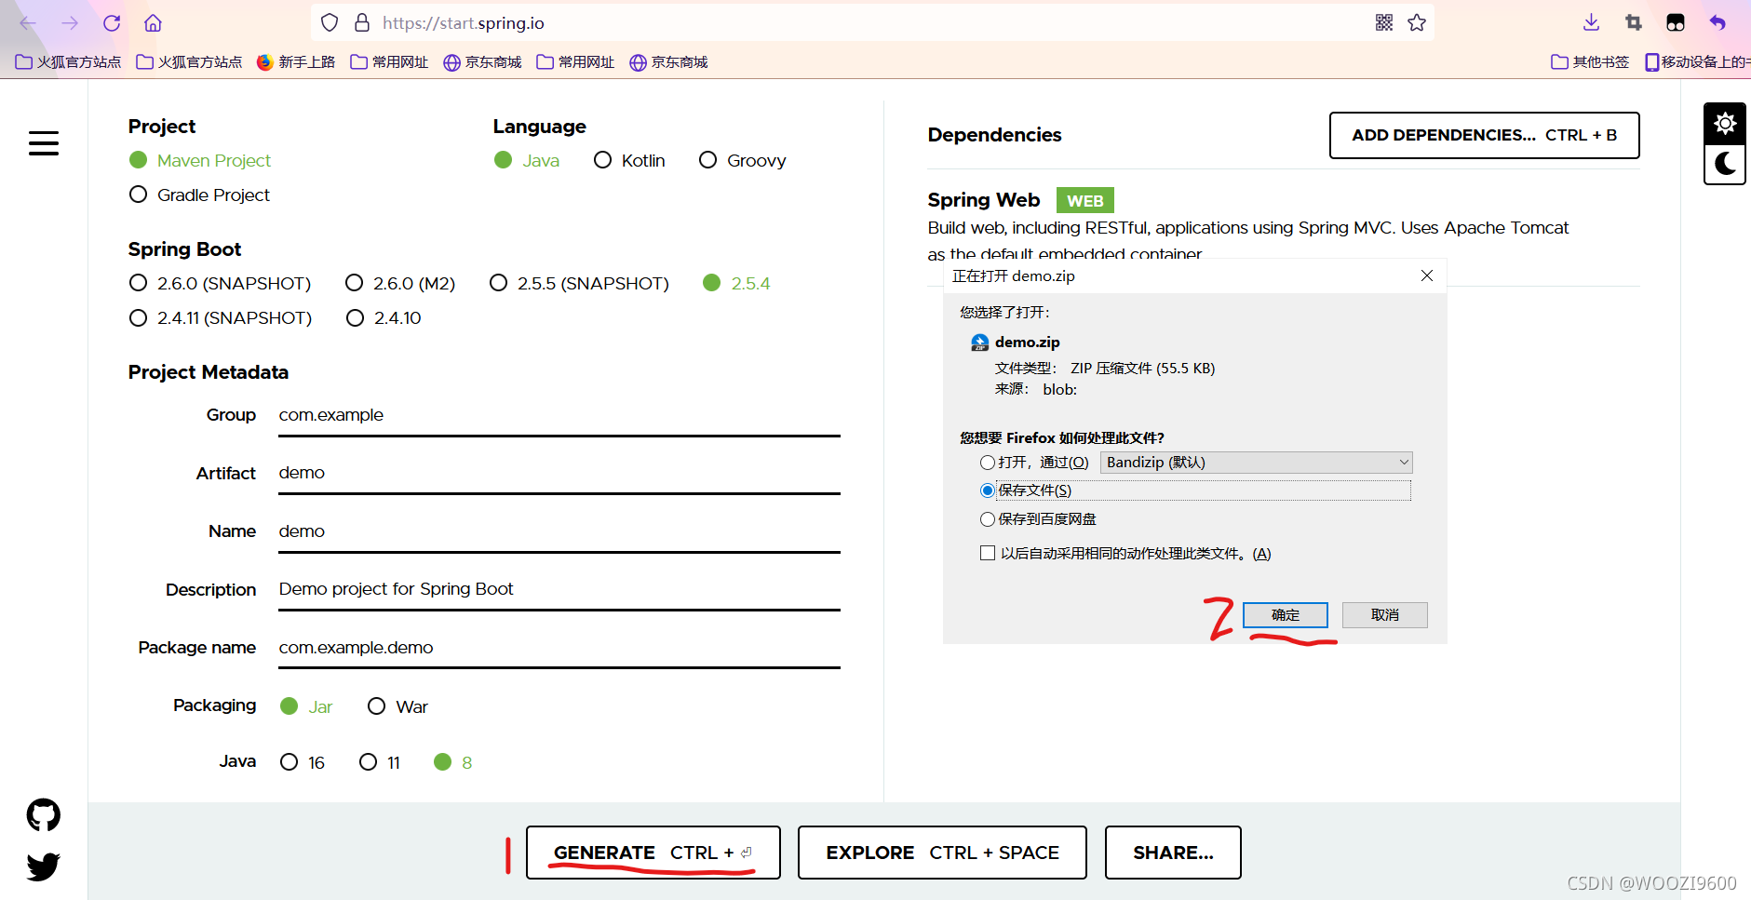Expand the Bandizip application dropdown

point(1257,463)
